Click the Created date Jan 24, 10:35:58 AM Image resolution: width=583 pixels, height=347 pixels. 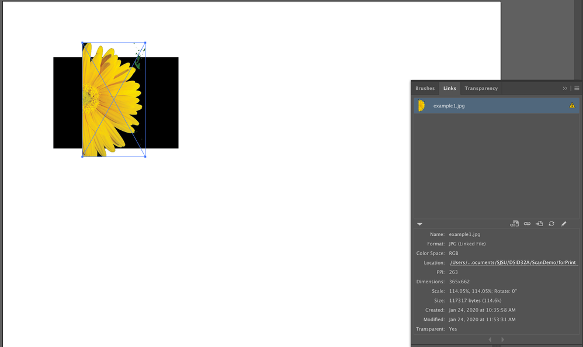482,310
